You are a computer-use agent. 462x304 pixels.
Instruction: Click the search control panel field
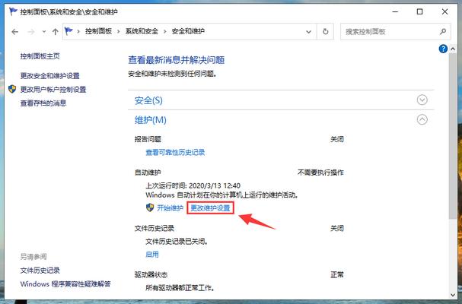(396, 31)
